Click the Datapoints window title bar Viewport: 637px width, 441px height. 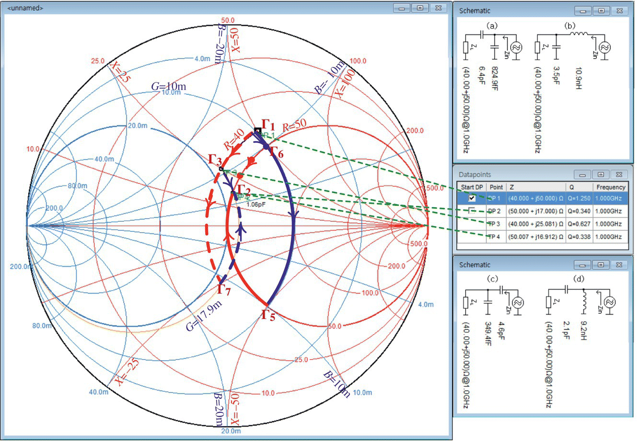pos(544,175)
